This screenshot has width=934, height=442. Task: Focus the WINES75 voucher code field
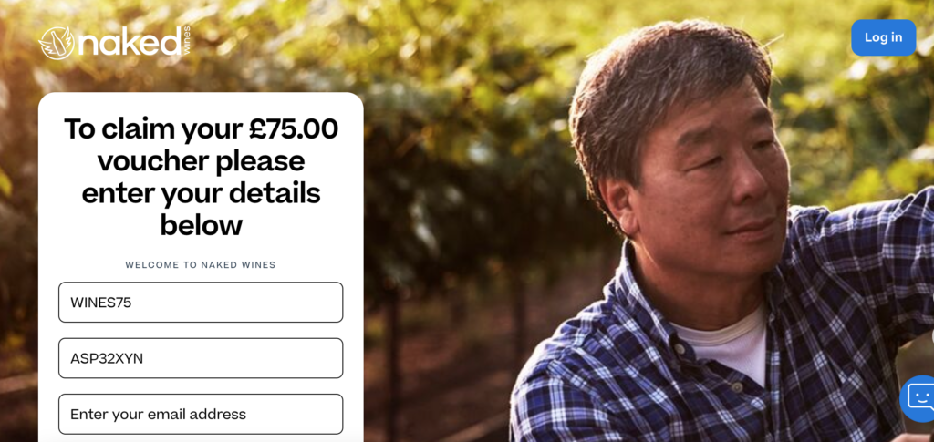[x=201, y=303]
